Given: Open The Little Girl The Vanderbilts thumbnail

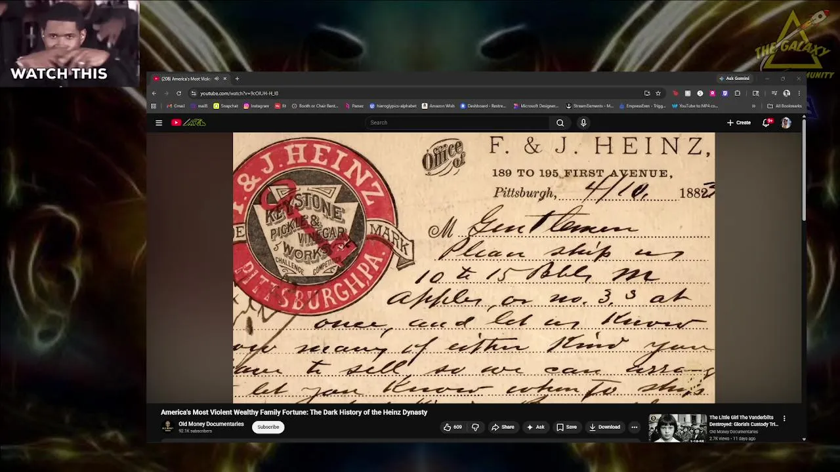Looking at the screenshot, I should 677,428.
